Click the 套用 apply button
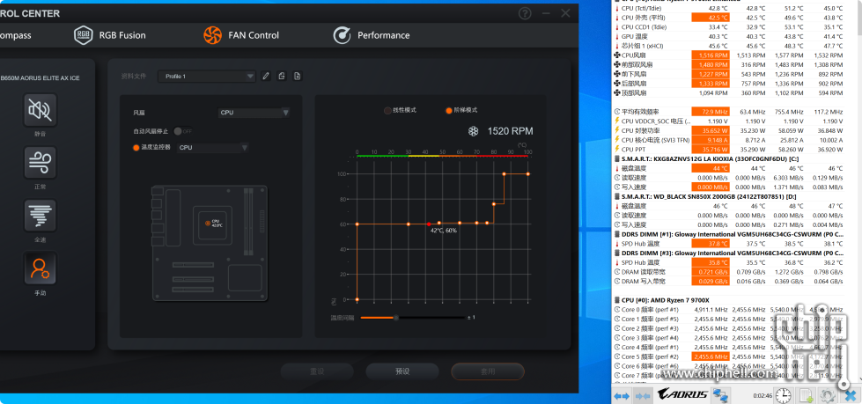The height and width of the screenshot is (404, 862). [488, 371]
